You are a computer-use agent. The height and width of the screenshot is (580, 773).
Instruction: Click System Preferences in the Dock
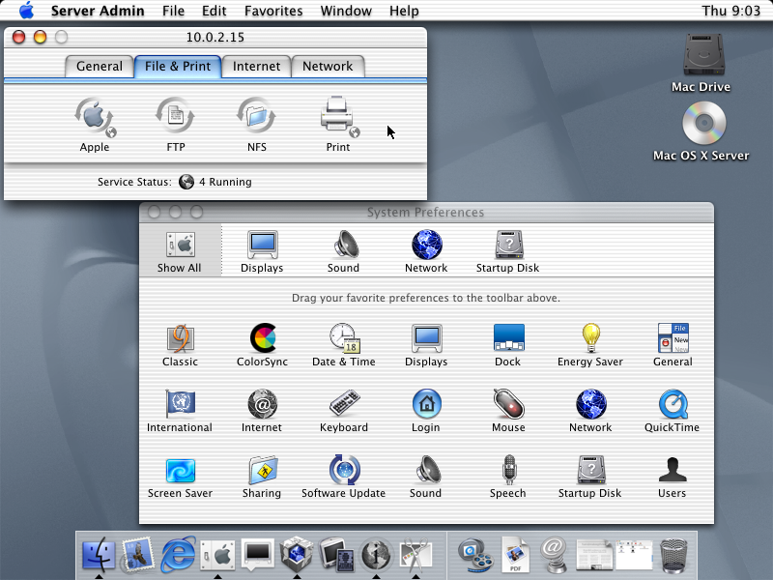click(217, 555)
